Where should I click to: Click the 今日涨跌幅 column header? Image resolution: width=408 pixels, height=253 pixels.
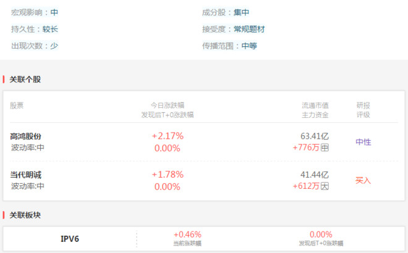[168, 105]
